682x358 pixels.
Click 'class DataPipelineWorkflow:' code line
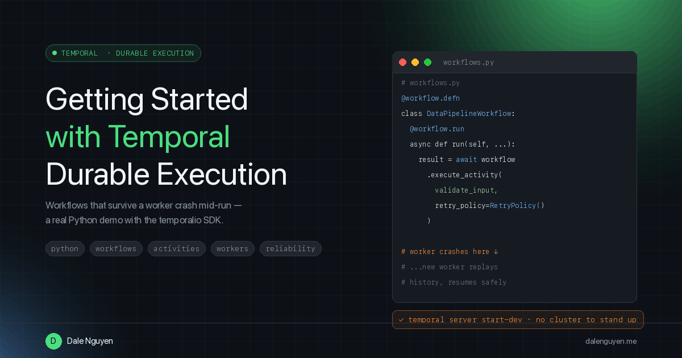tap(458, 114)
